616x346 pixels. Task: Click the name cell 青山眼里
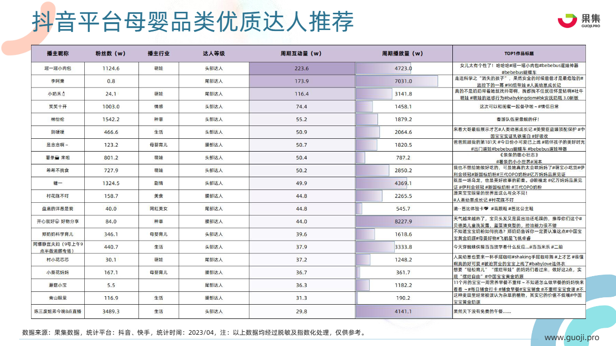coord(58,298)
